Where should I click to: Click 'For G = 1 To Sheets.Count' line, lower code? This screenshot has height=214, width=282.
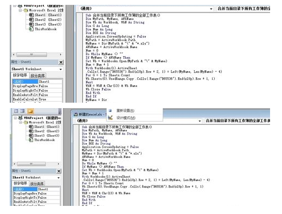tap(102, 183)
